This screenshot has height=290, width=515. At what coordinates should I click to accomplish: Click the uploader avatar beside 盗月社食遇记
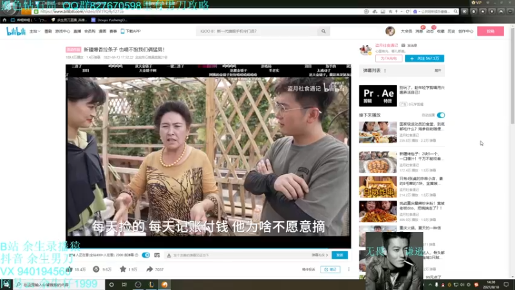(x=366, y=50)
